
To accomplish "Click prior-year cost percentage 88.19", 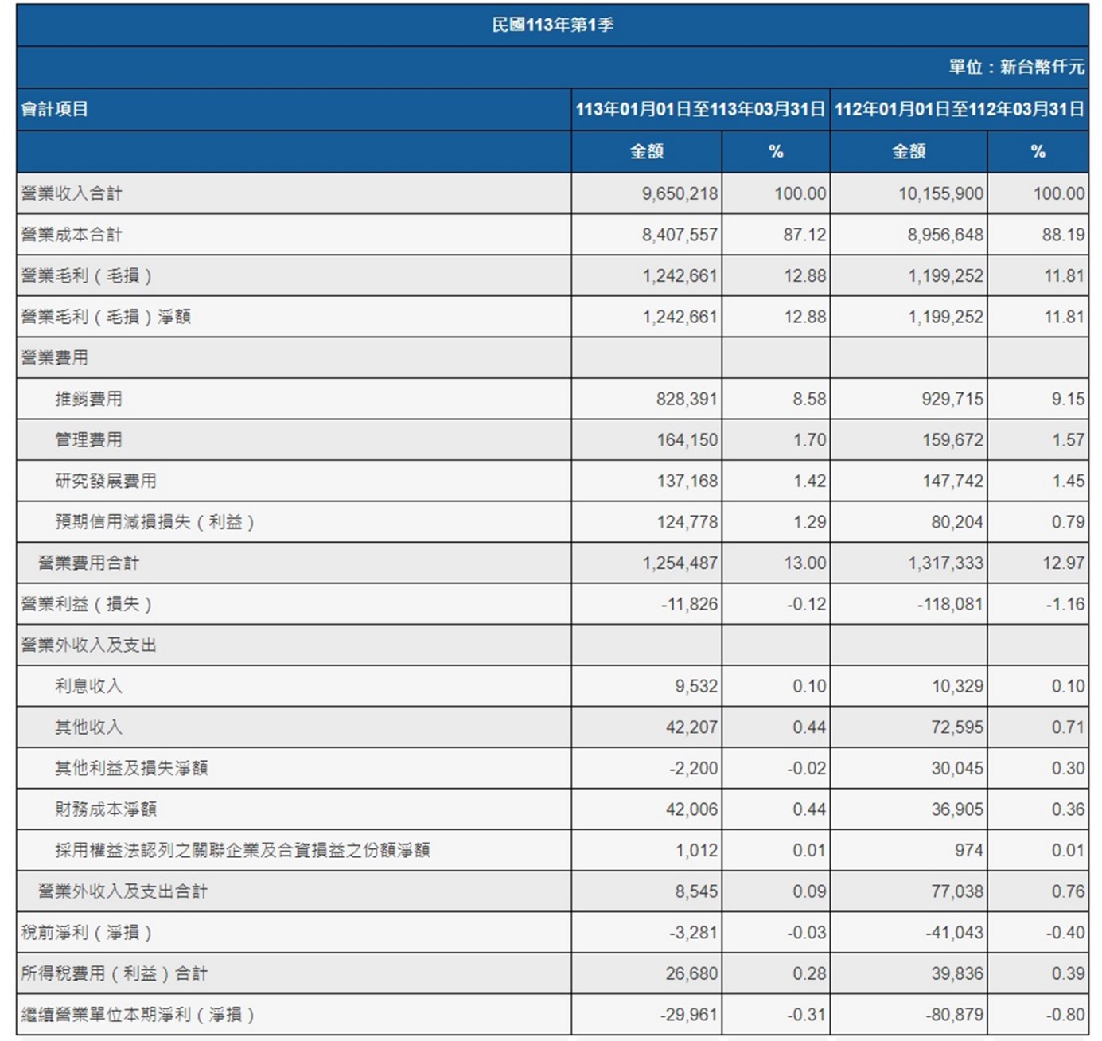I will click(1064, 235).
